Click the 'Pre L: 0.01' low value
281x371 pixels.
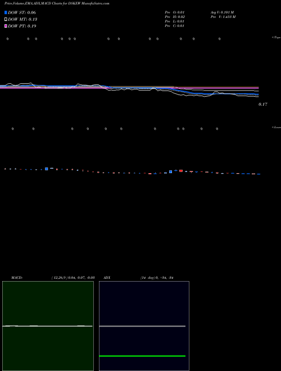175,21
